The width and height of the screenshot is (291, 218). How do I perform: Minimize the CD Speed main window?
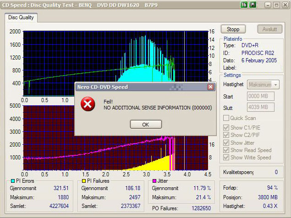(x=268, y=5)
